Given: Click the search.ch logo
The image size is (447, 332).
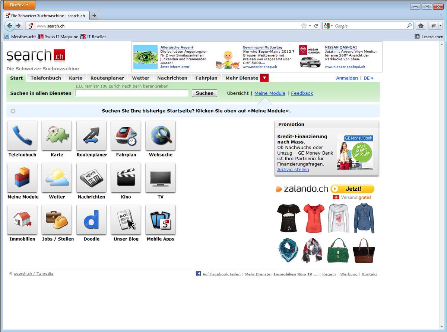Looking at the screenshot, I should 36,55.
